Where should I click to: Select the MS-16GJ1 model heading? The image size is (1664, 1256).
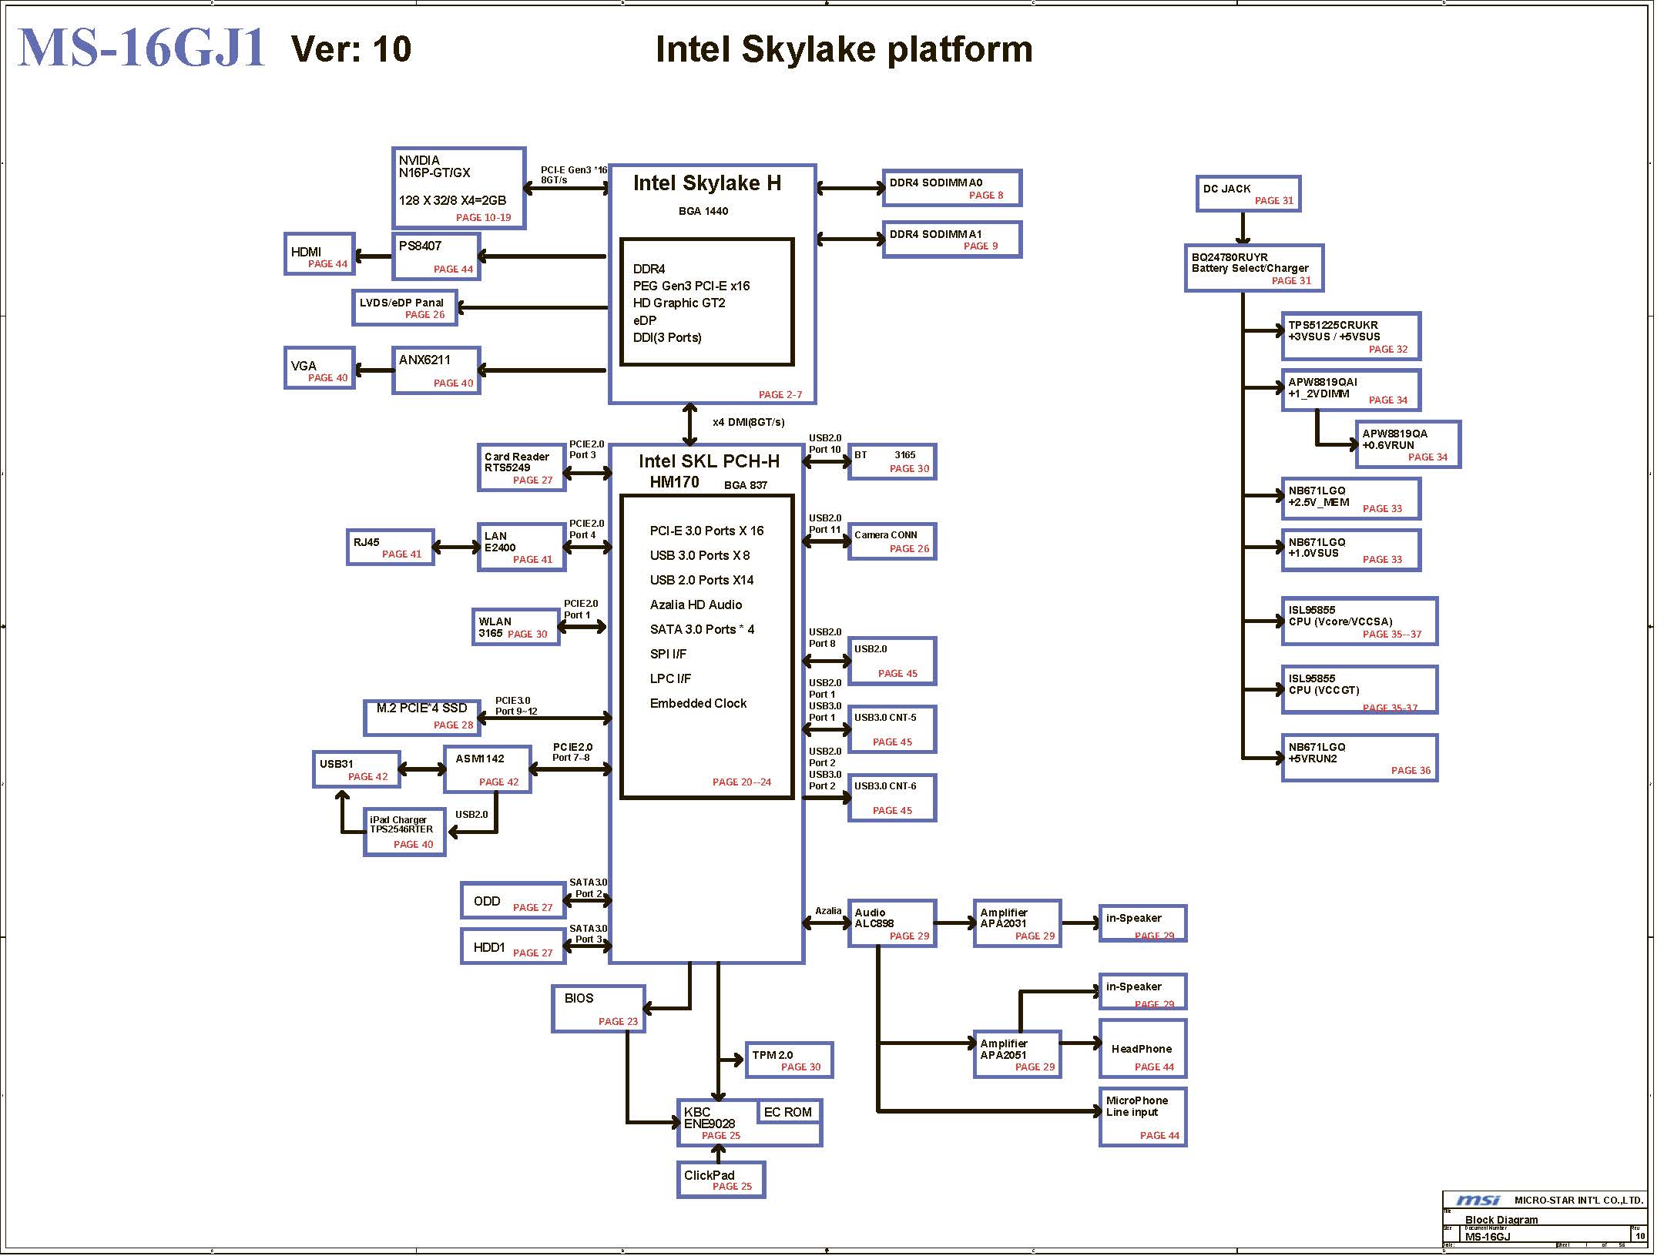pos(141,48)
